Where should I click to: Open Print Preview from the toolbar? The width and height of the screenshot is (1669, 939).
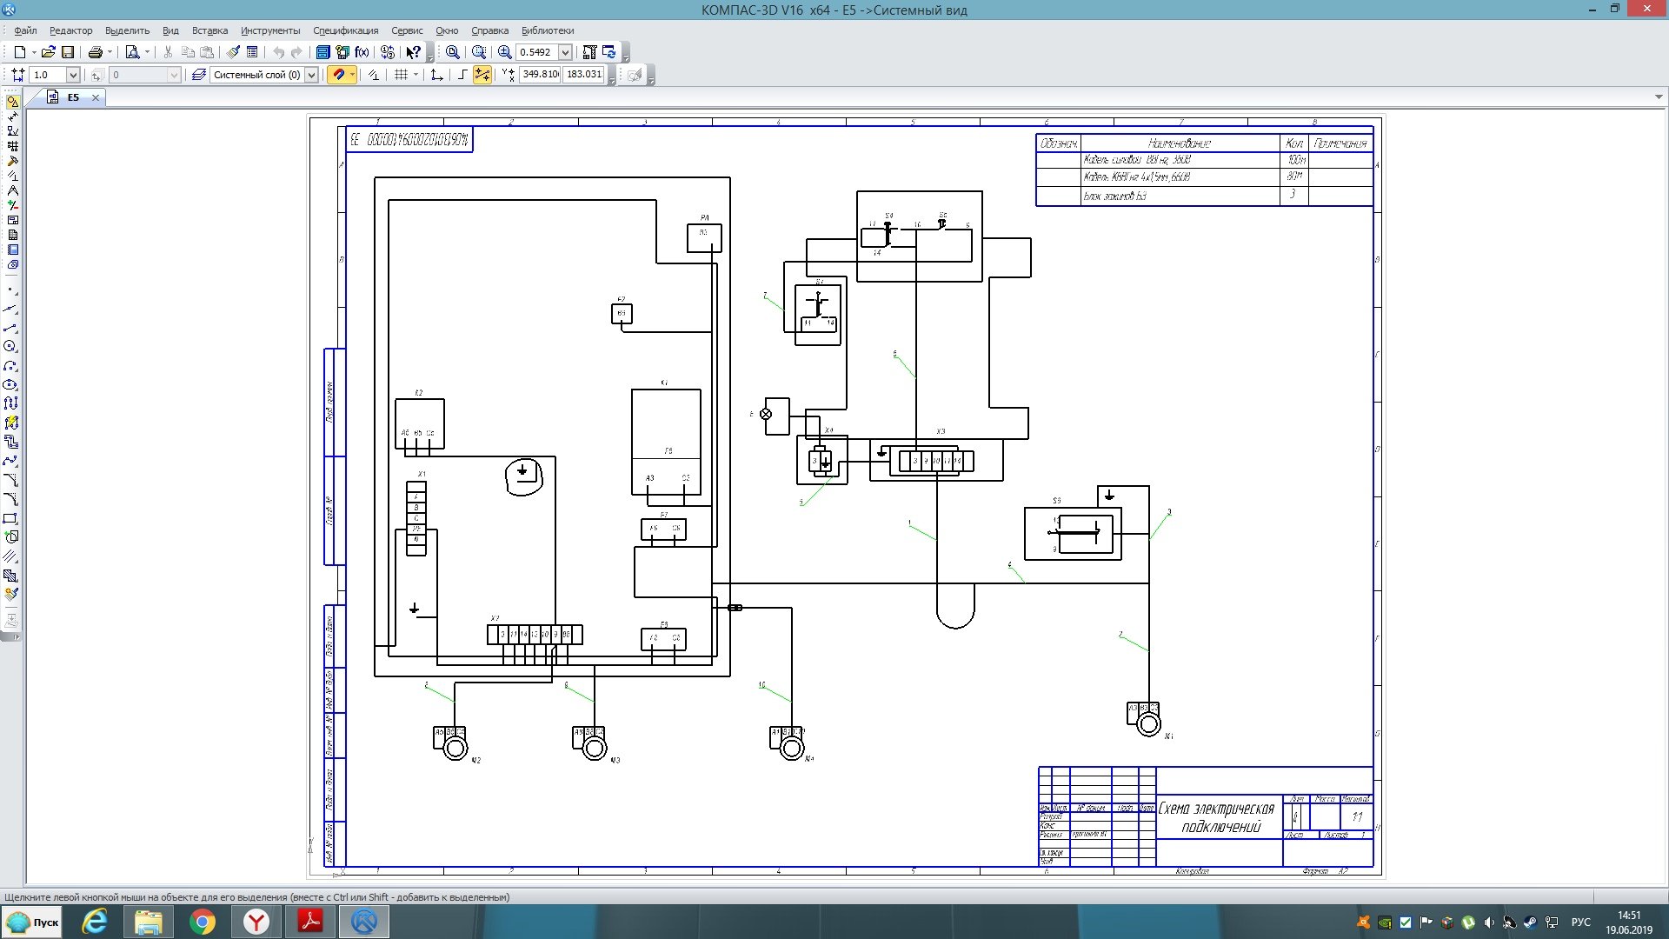click(x=132, y=52)
